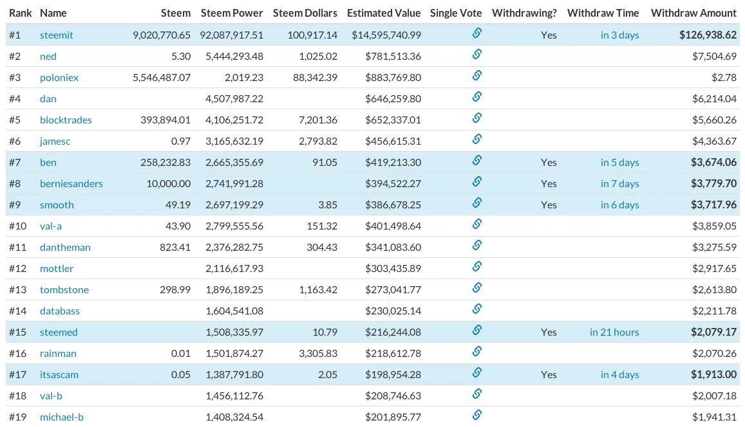Click the single vote icon for databass
This screenshot has height=427, width=745.
coord(477,309)
